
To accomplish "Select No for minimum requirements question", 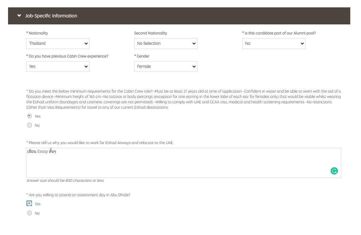I will (29, 125).
